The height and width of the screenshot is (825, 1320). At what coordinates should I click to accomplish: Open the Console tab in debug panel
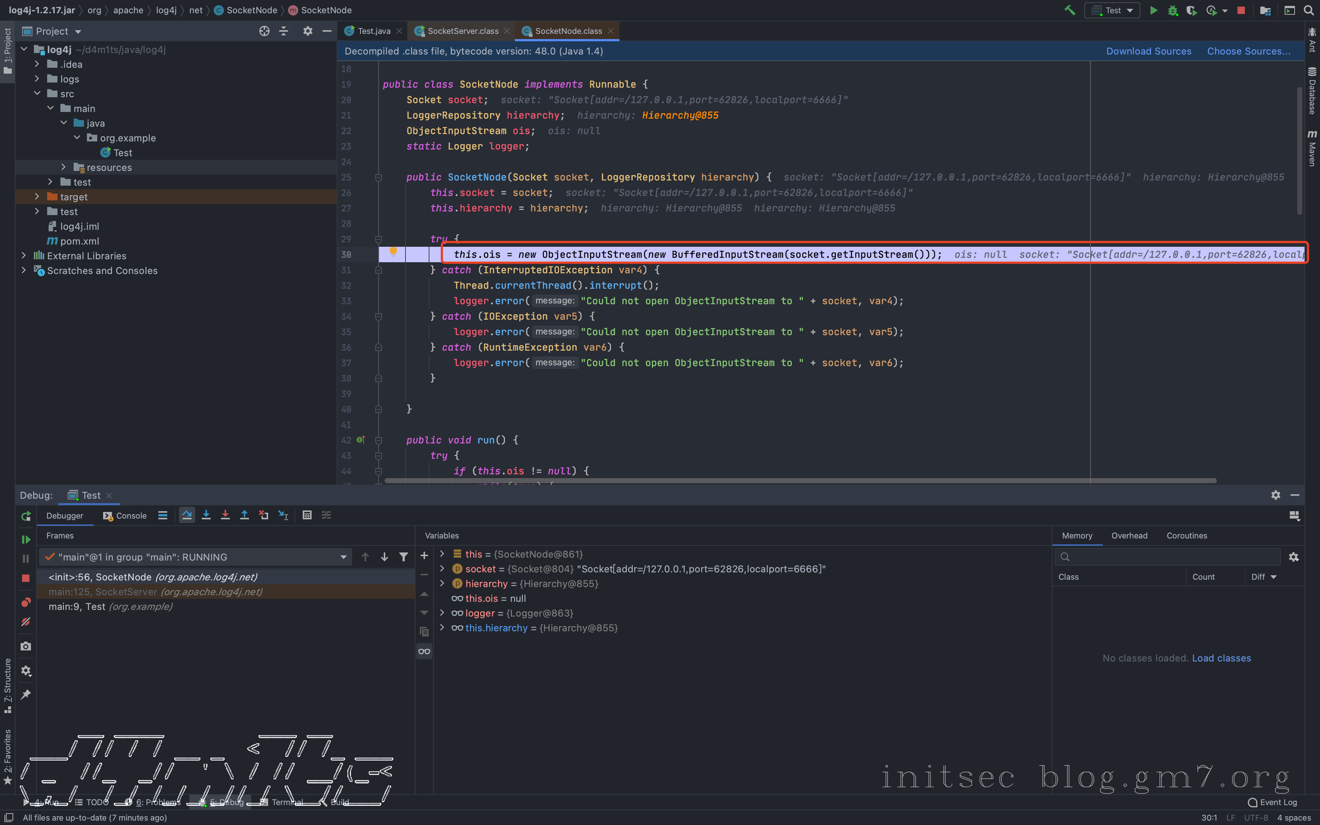click(125, 516)
